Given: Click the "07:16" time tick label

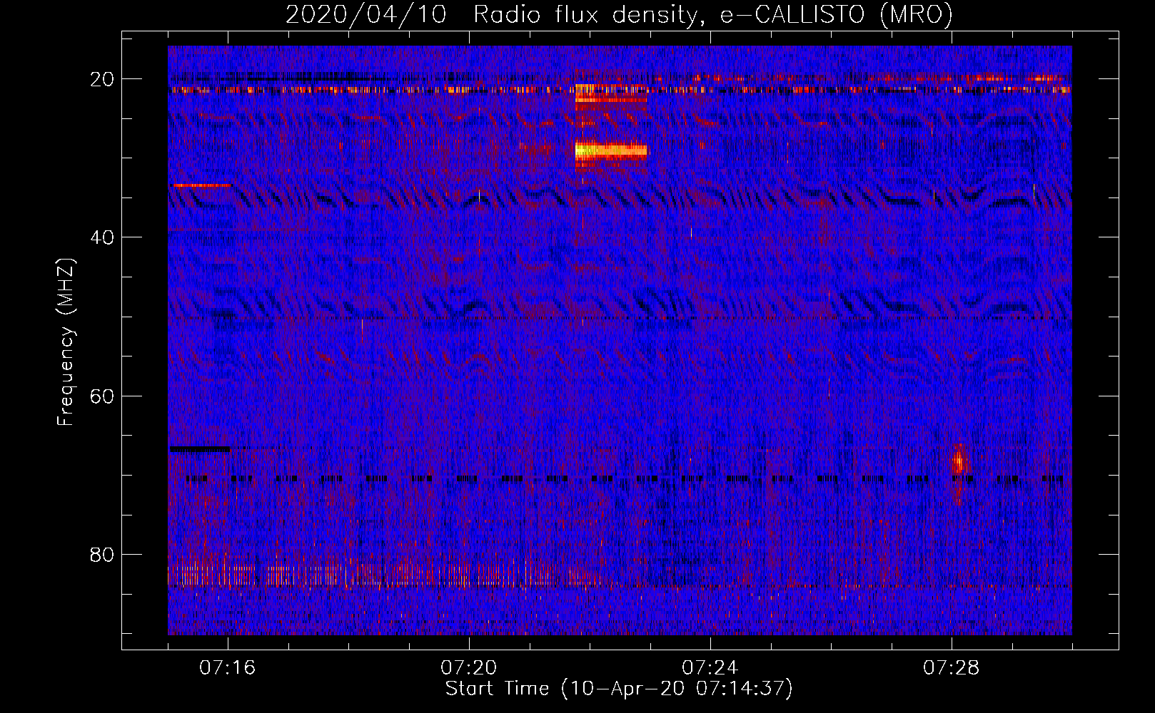Looking at the screenshot, I should [228, 668].
